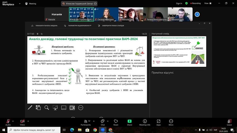This screenshot has width=237, height=133.
Task: Expand video options arrow next to Video
Action: (x=28, y=121)
